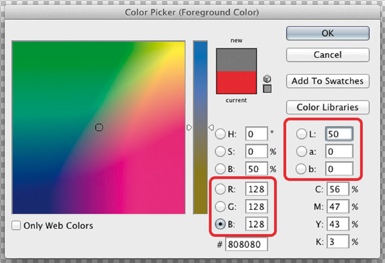Viewport: 385px width, 263px height.
Task: Click the web-safe color cube warning icon
Action: point(267,79)
